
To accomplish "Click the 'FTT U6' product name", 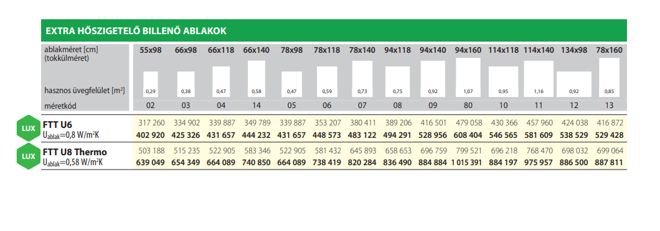I will 58,125.
